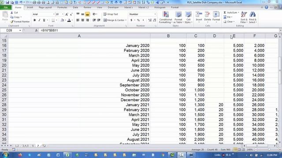Image resolution: width=282 pixels, height=158 pixels.
Task: Switch to the Page Layout tab
Action: click(45, 7)
